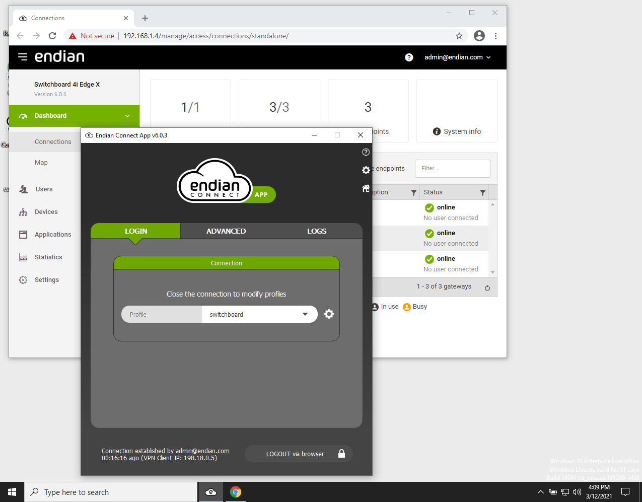This screenshot has height=502, width=642.
Task: Open the Statistics section
Action: (x=48, y=257)
